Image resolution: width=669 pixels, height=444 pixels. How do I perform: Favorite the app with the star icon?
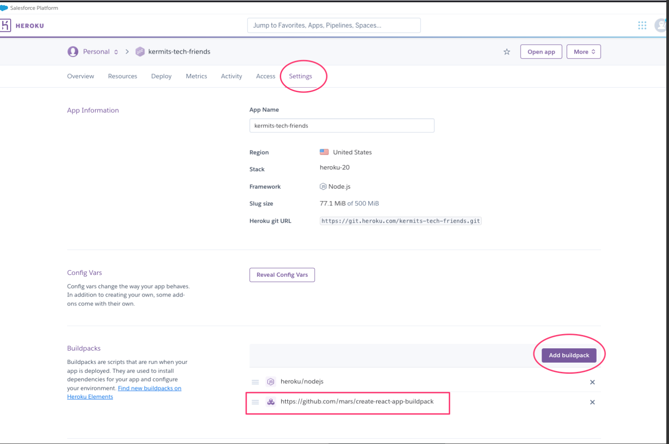(507, 52)
